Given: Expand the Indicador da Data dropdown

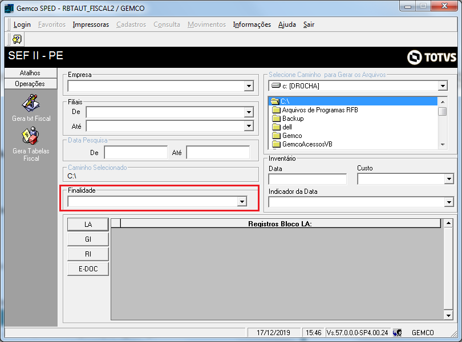Looking at the screenshot, I should coord(449,202).
